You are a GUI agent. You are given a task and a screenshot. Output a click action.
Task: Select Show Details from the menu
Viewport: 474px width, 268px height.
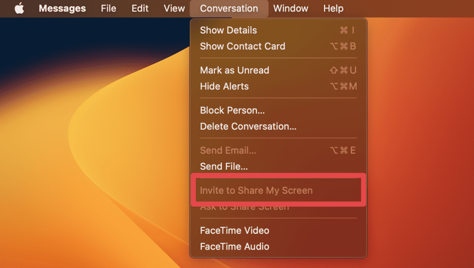point(228,30)
